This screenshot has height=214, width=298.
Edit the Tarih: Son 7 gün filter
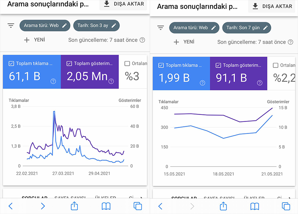point(247,27)
